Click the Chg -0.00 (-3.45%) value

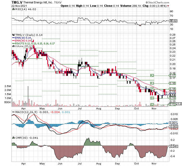(155, 6)
